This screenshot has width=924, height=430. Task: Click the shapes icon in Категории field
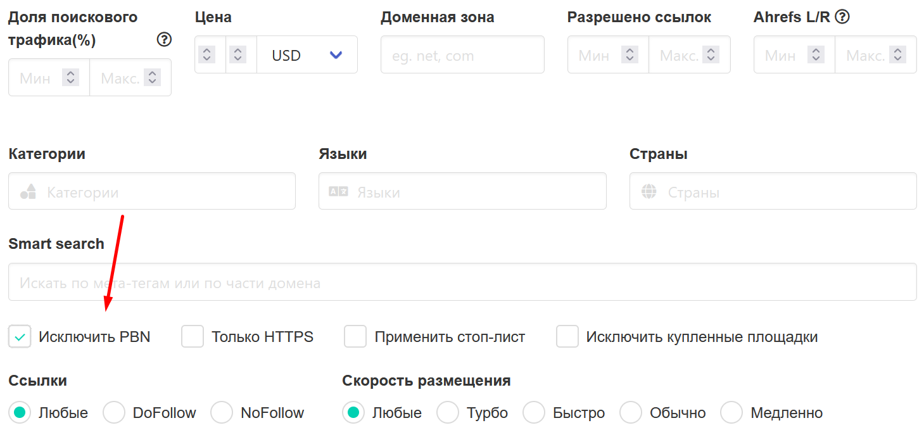coord(28,192)
